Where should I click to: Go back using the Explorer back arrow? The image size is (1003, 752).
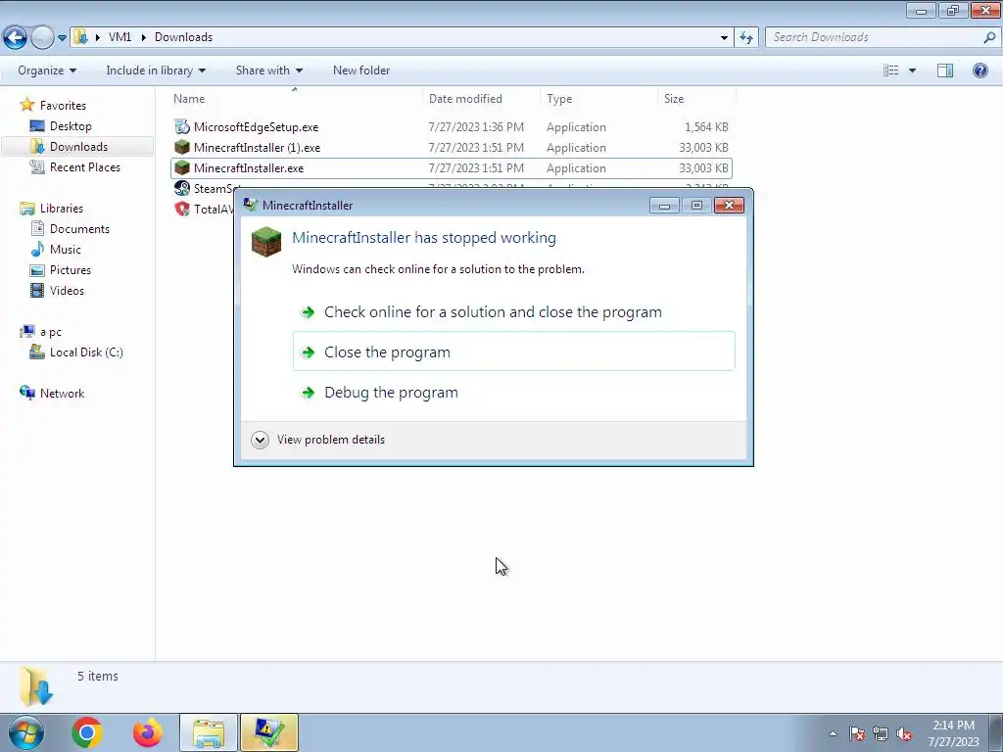click(x=16, y=38)
